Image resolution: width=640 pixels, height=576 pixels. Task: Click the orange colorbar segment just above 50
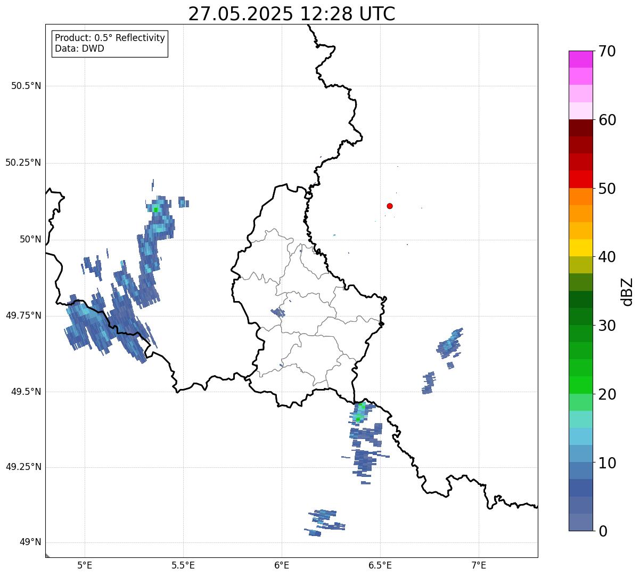coord(580,197)
